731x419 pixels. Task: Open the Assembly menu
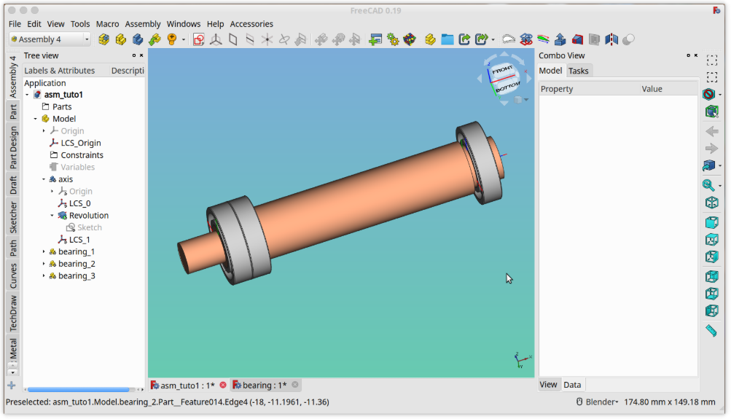[x=143, y=24]
